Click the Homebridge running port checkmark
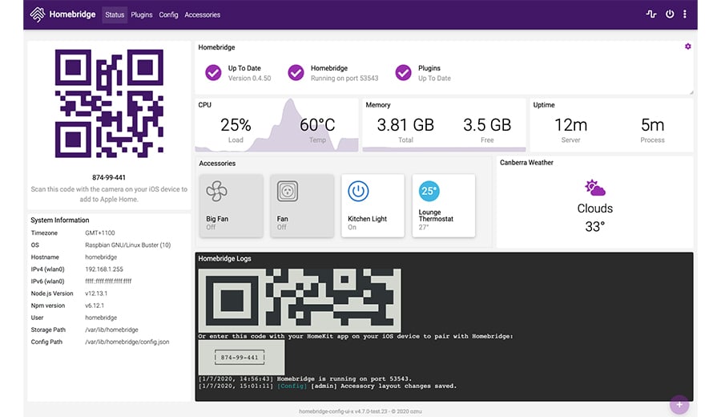Viewport: 721px width, 417px height. point(296,73)
